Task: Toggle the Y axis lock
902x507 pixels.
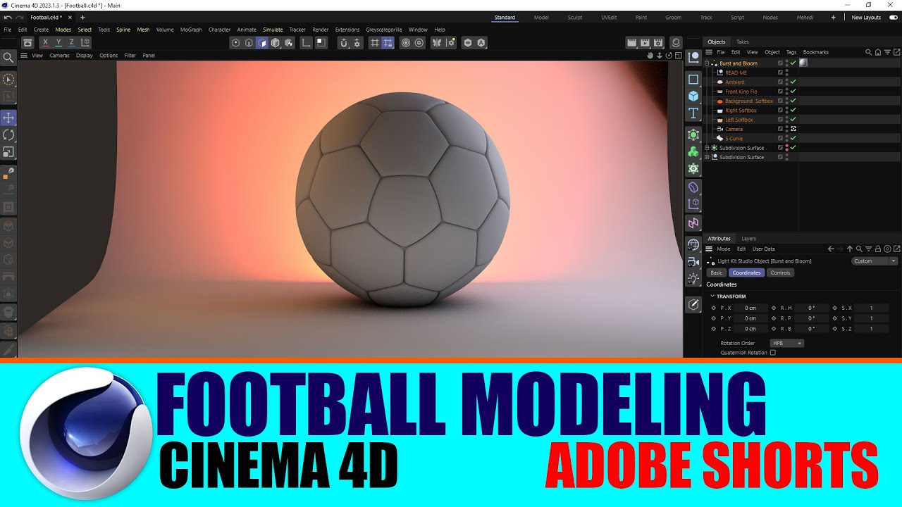Action: [x=58, y=43]
